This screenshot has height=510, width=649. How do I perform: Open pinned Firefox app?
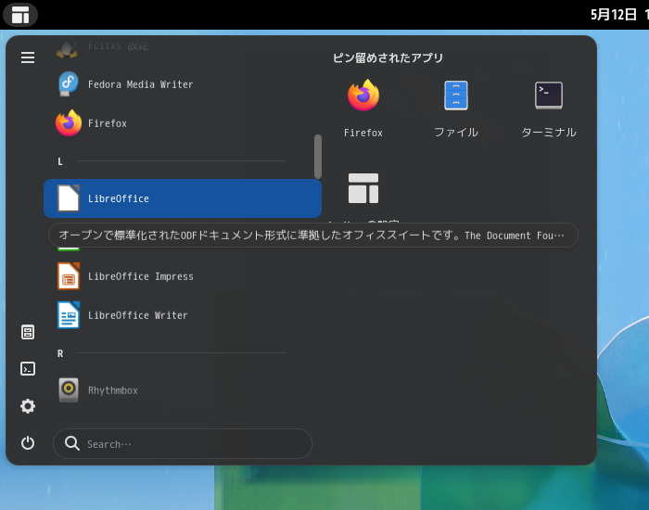363,108
